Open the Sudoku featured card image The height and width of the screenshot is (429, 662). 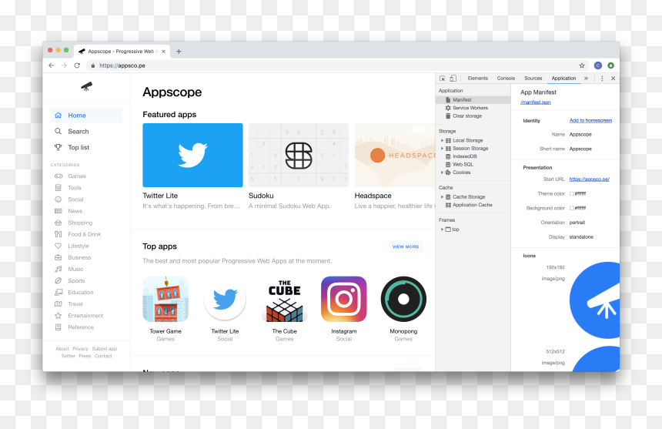(299, 156)
